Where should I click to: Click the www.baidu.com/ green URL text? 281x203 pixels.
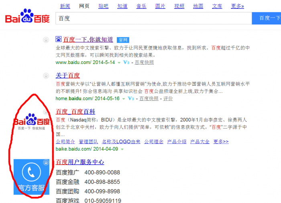click(x=73, y=62)
